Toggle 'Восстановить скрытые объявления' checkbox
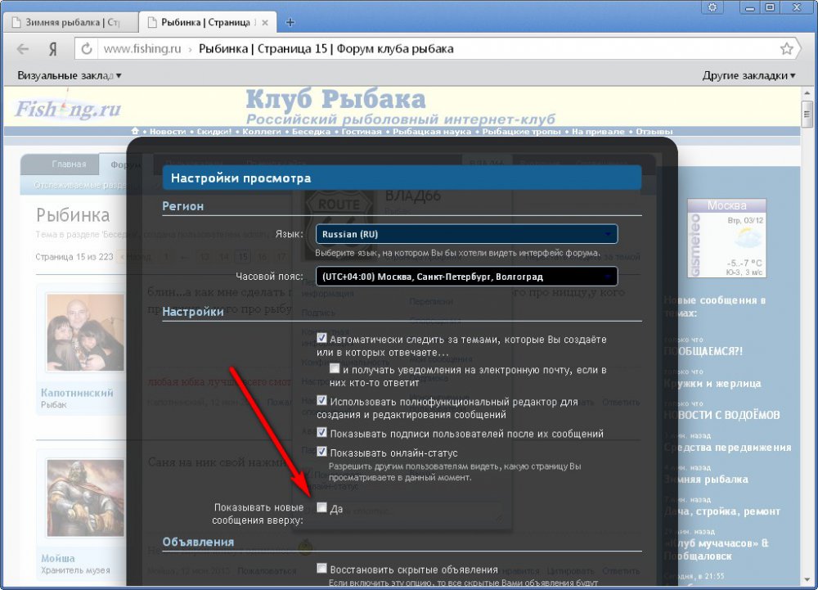 click(x=321, y=569)
